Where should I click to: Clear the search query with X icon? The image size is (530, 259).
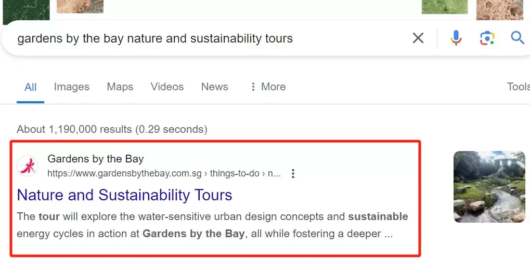(x=418, y=38)
